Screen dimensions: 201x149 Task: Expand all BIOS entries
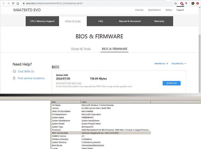coord(161,64)
